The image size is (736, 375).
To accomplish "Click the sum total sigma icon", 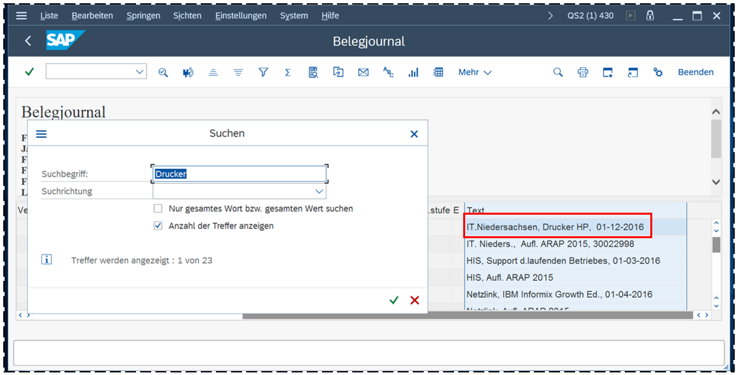I will [288, 72].
